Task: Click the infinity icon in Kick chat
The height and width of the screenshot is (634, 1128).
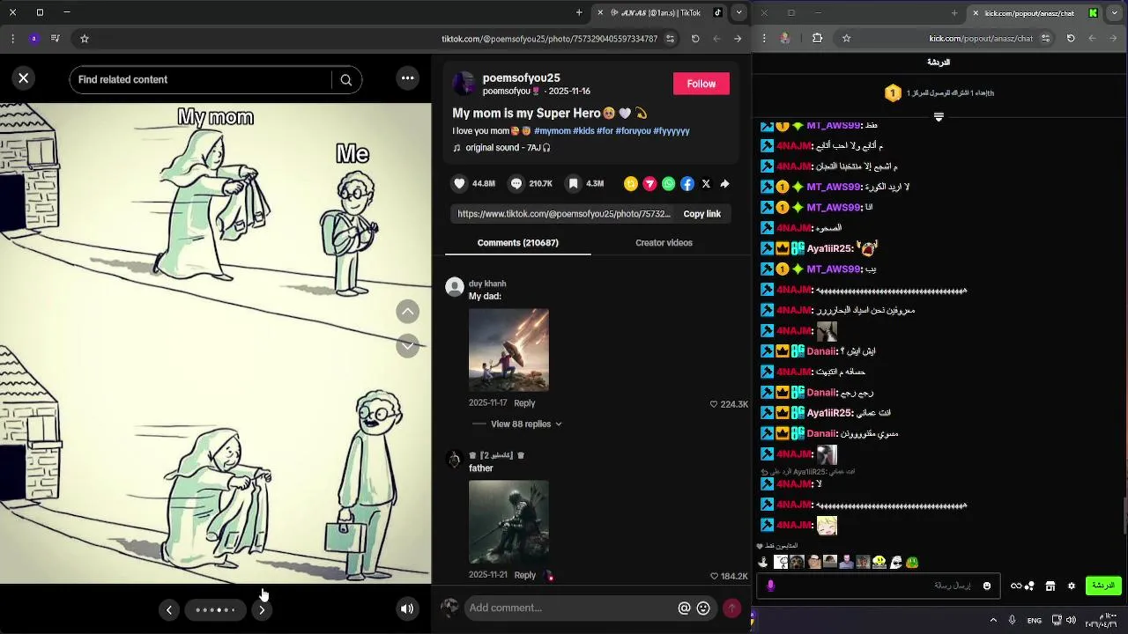Action: [1016, 586]
